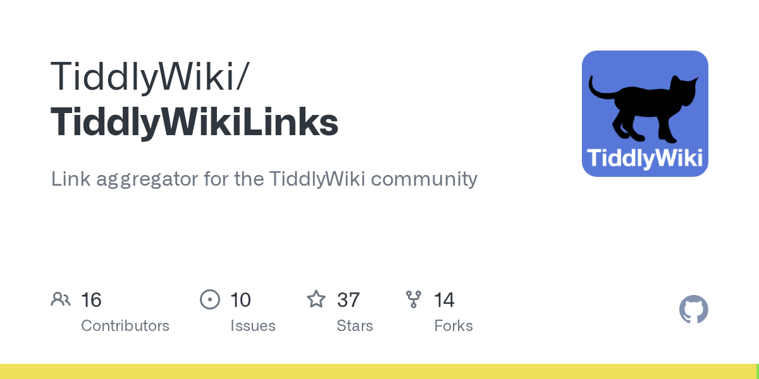The image size is (759, 379).
Task: Click the Contributors people icon
Action: click(x=61, y=299)
